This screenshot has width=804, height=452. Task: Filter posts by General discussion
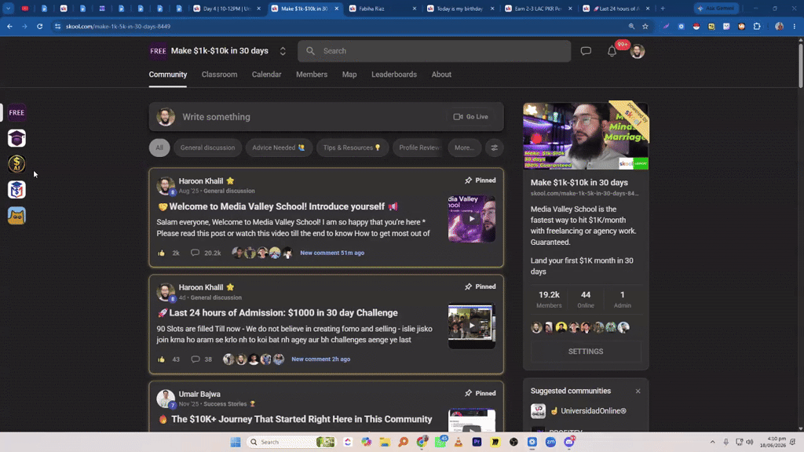click(x=207, y=148)
